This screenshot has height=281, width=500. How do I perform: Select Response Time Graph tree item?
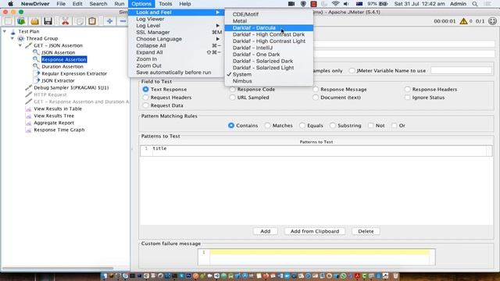tap(59, 130)
